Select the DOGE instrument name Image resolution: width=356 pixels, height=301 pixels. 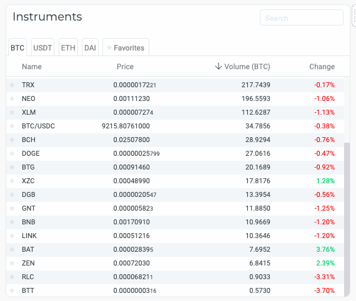[31, 153]
